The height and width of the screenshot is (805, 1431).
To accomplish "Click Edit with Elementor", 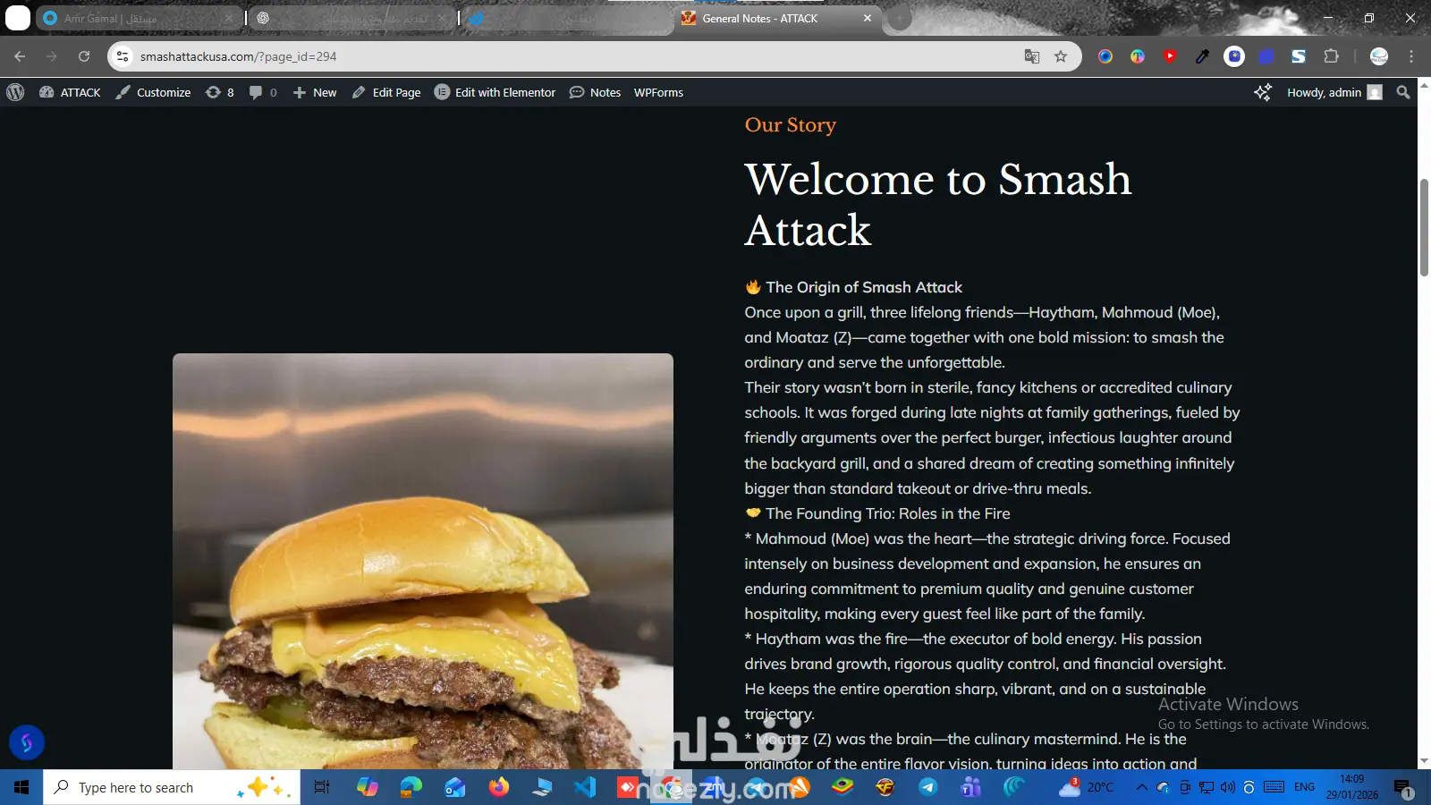I will [495, 92].
